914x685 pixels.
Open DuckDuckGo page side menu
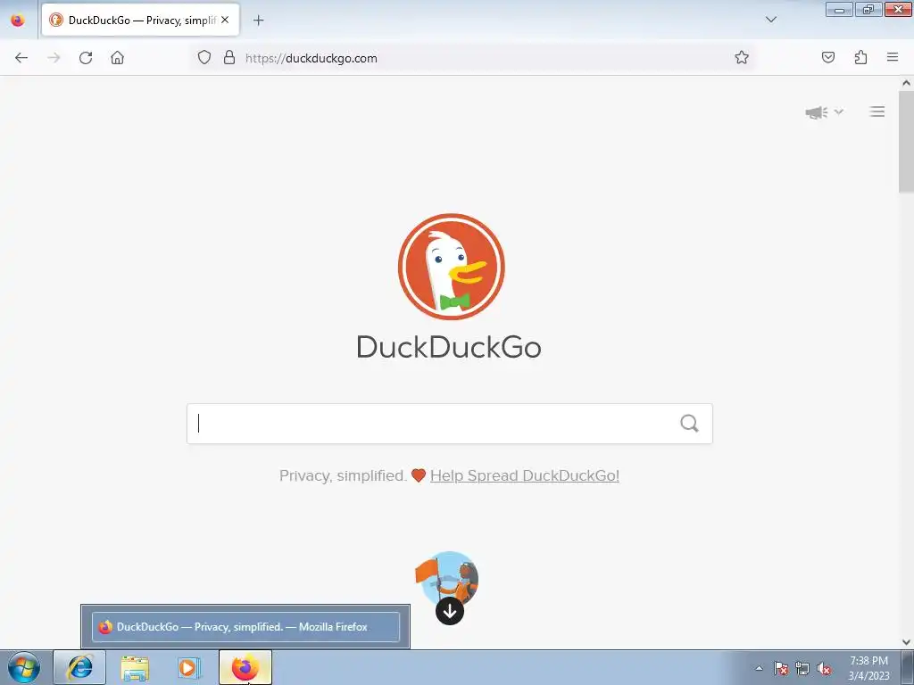(x=877, y=111)
